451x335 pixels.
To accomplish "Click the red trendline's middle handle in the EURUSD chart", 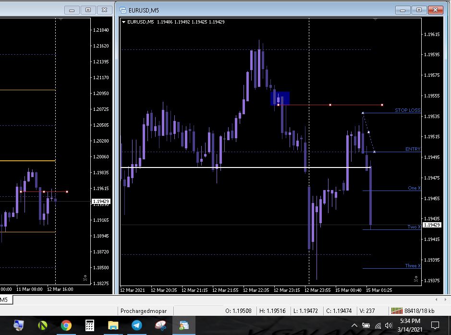I will 330,105.
